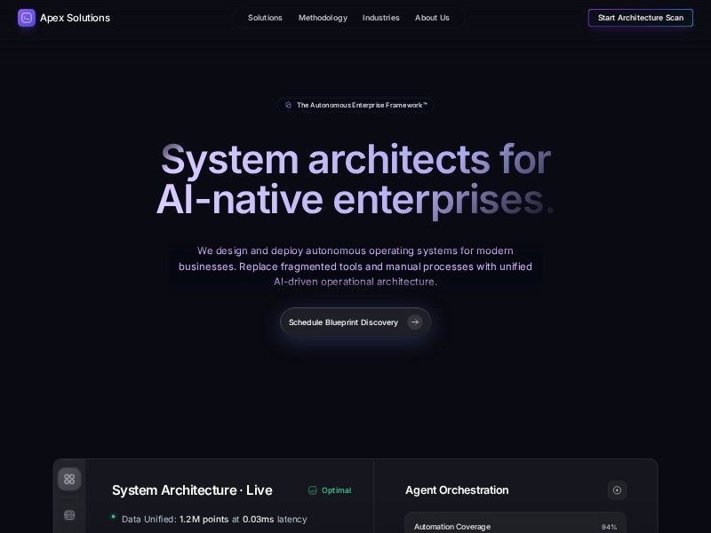Open the Solutions menu
Screen dimensions: 711x533
[265, 18]
